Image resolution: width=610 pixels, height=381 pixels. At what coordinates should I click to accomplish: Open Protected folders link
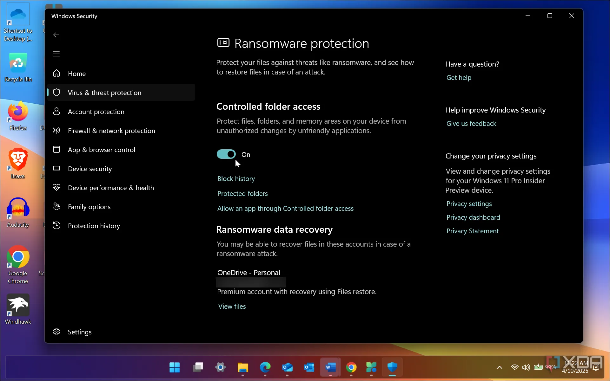pyautogui.click(x=242, y=194)
